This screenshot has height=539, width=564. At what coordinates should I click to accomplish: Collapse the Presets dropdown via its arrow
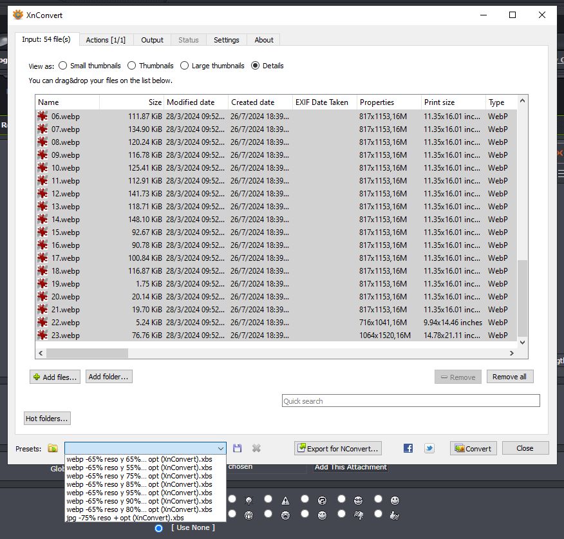220,448
